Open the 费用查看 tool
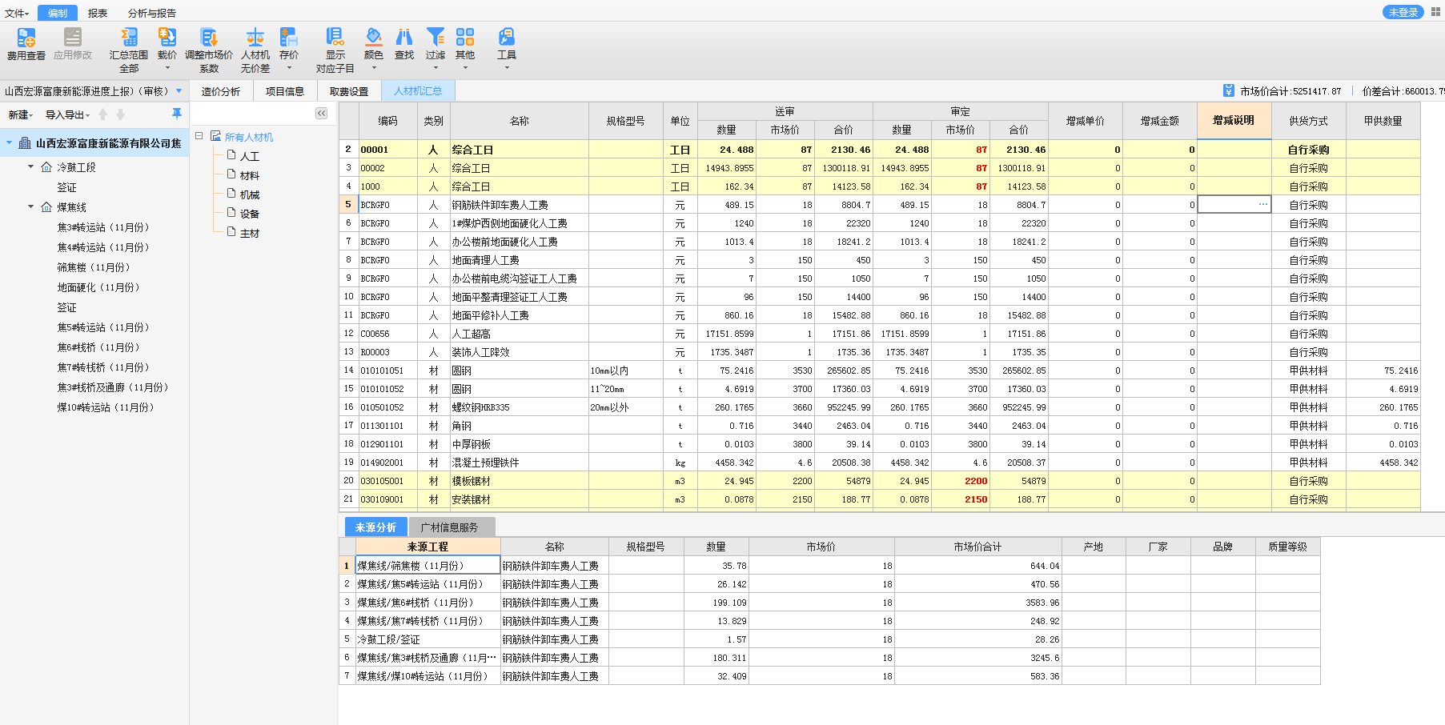Viewport: 1445px width, 725px height. pos(26,44)
